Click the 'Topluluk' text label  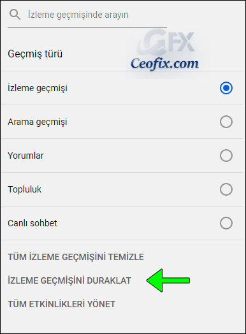[x=24, y=189]
